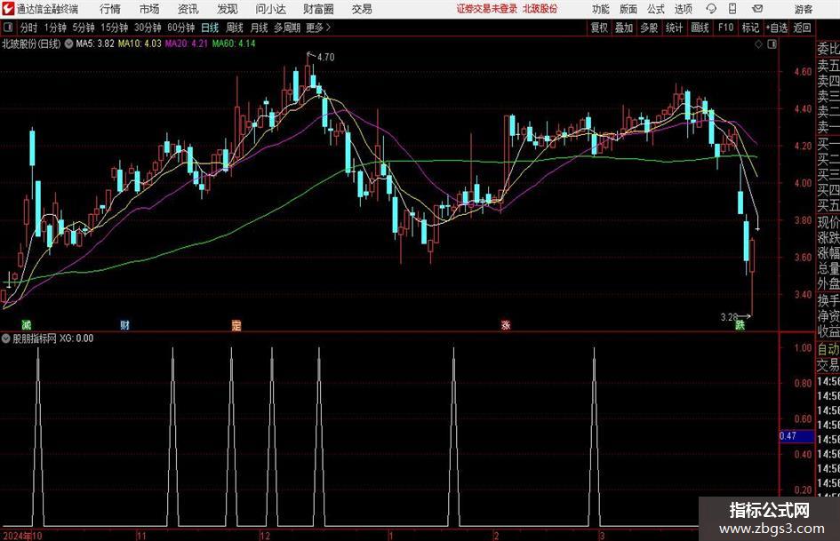Click the 统计 button
Image resolution: width=840 pixels, height=541 pixels.
(x=674, y=28)
